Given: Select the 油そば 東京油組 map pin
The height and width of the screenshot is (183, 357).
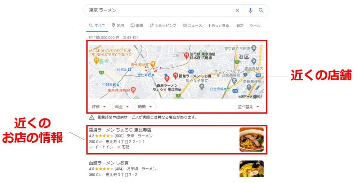Looking at the screenshot, I should (186, 56).
